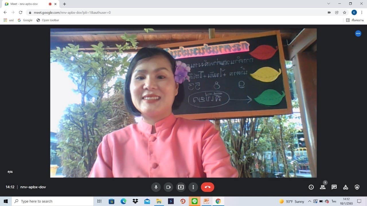Open a new browser tab

[65, 4]
